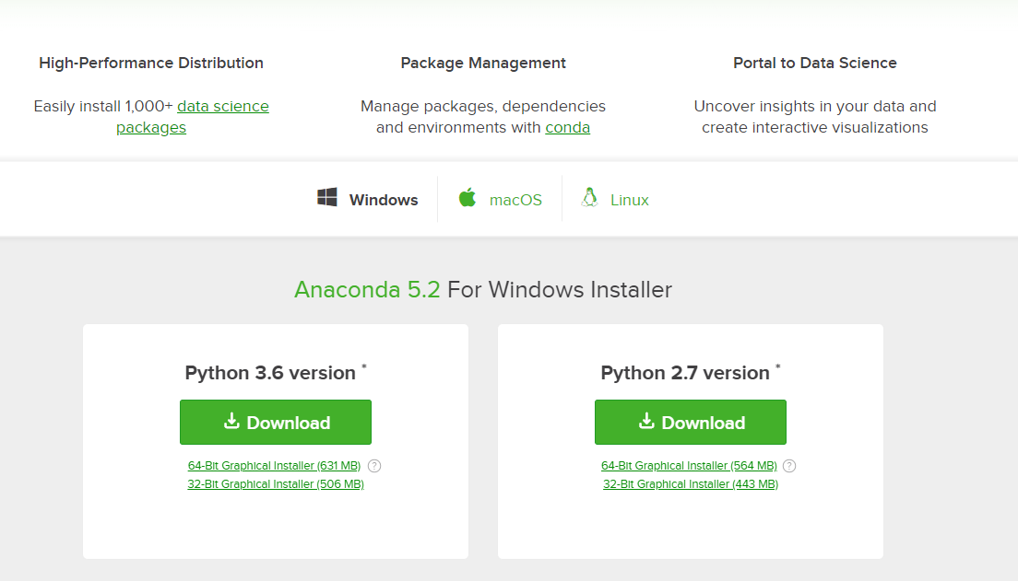This screenshot has height=581, width=1018.
Task: Click the High-Performance Distribution heading
Action: (151, 63)
